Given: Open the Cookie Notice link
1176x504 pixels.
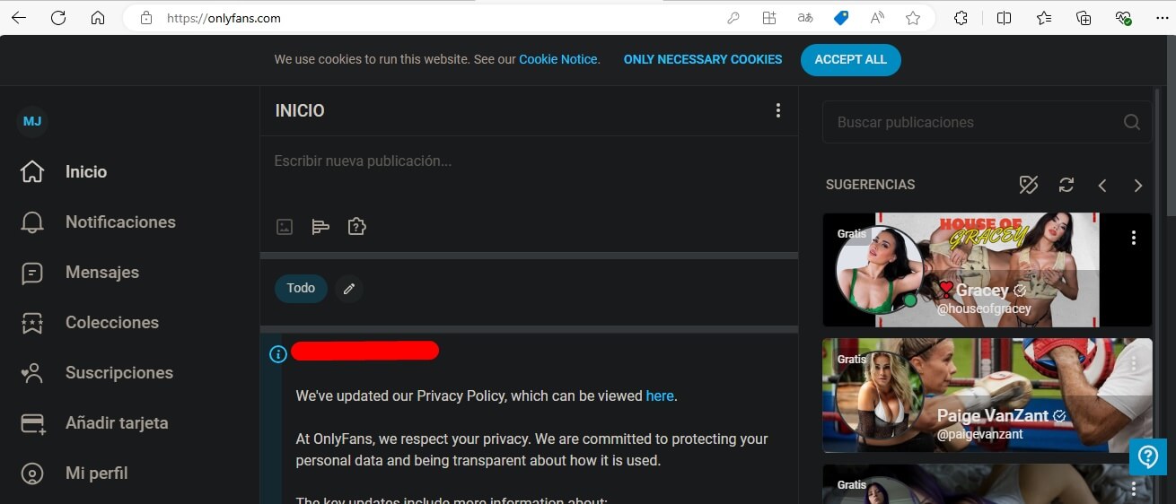Looking at the screenshot, I should point(558,59).
